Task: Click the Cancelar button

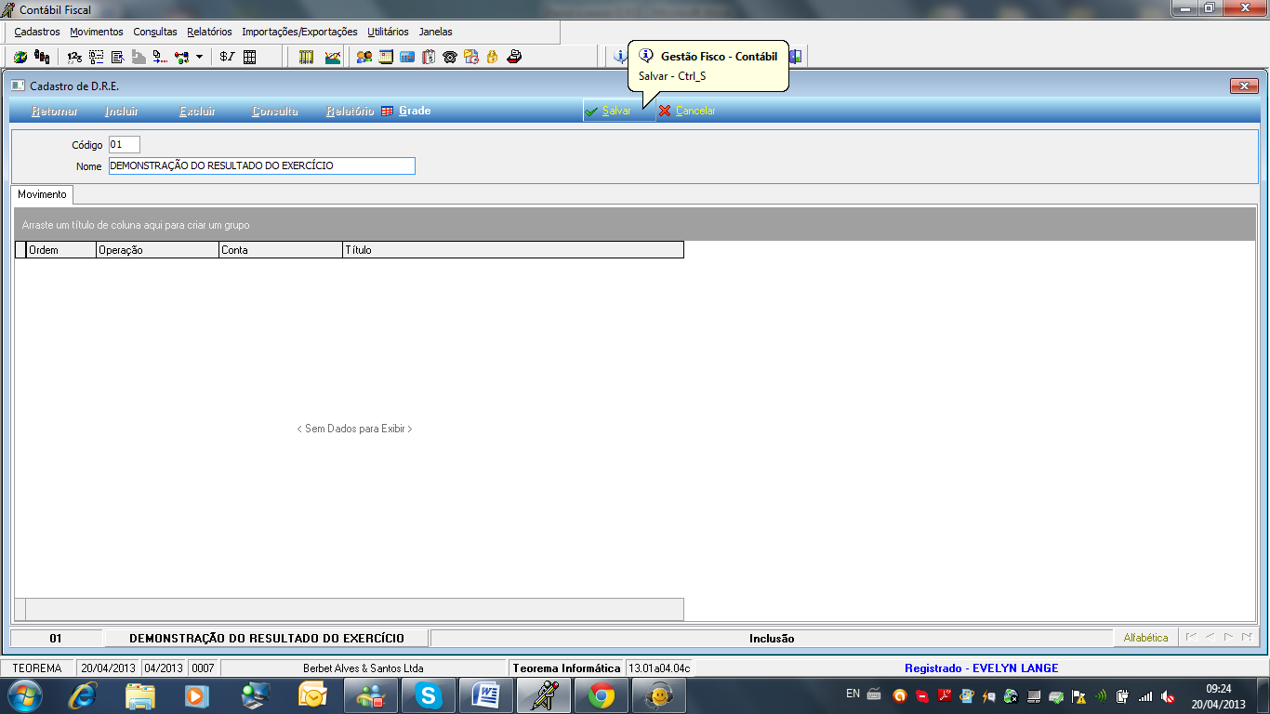Action: pyautogui.click(x=687, y=111)
